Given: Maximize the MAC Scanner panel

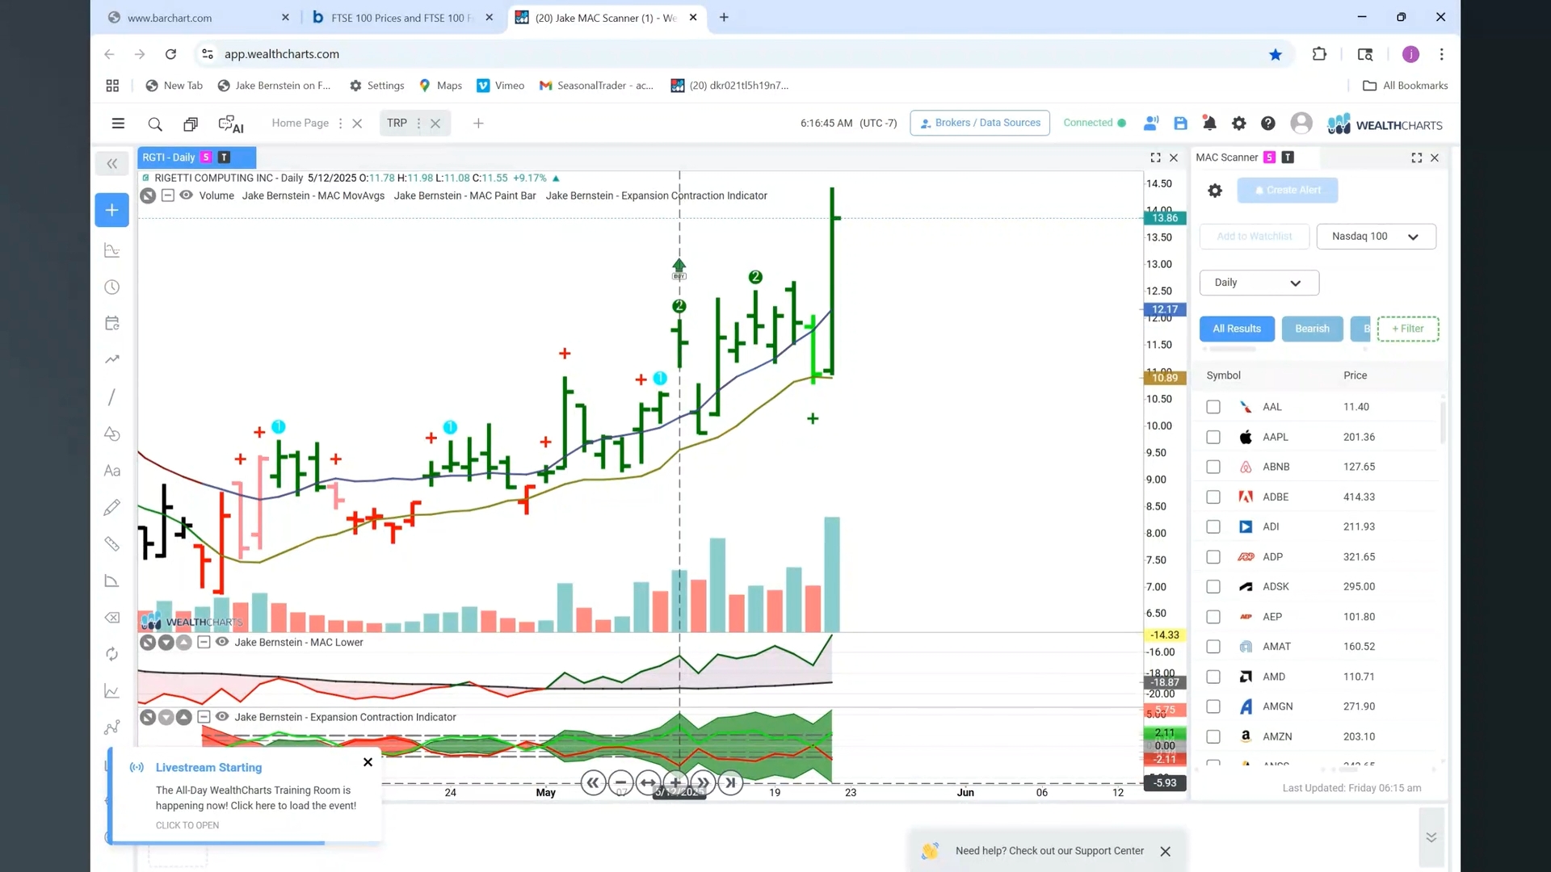Looking at the screenshot, I should pos(1416,157).
